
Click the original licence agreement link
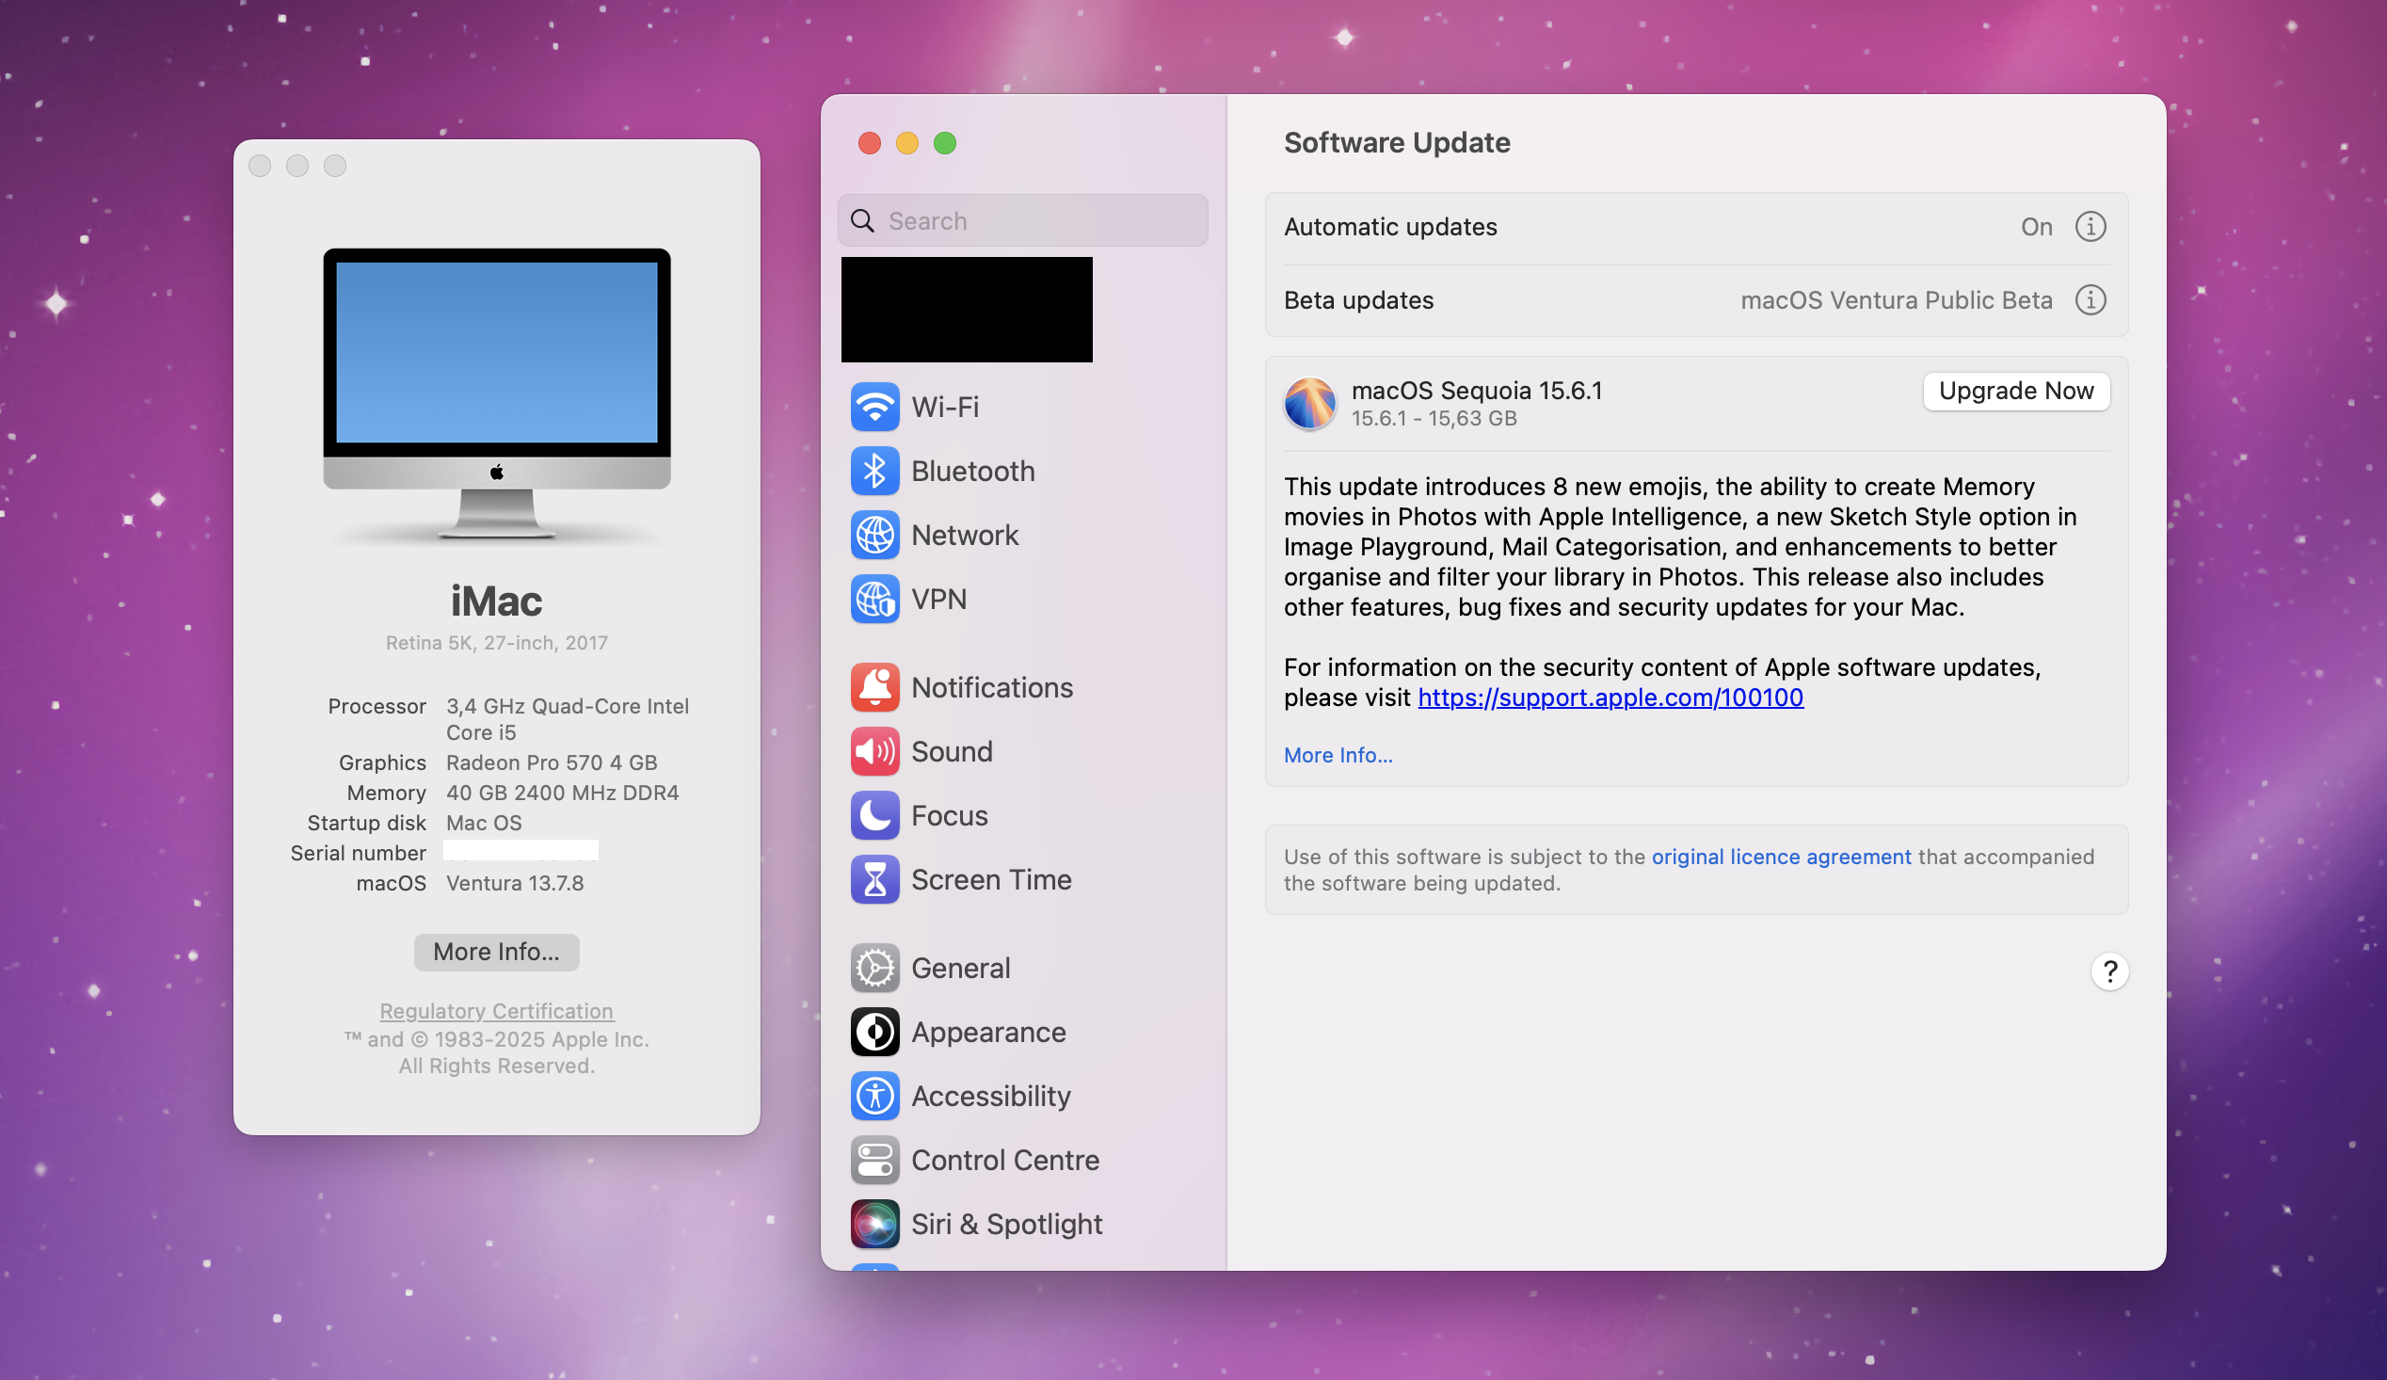1781,858
